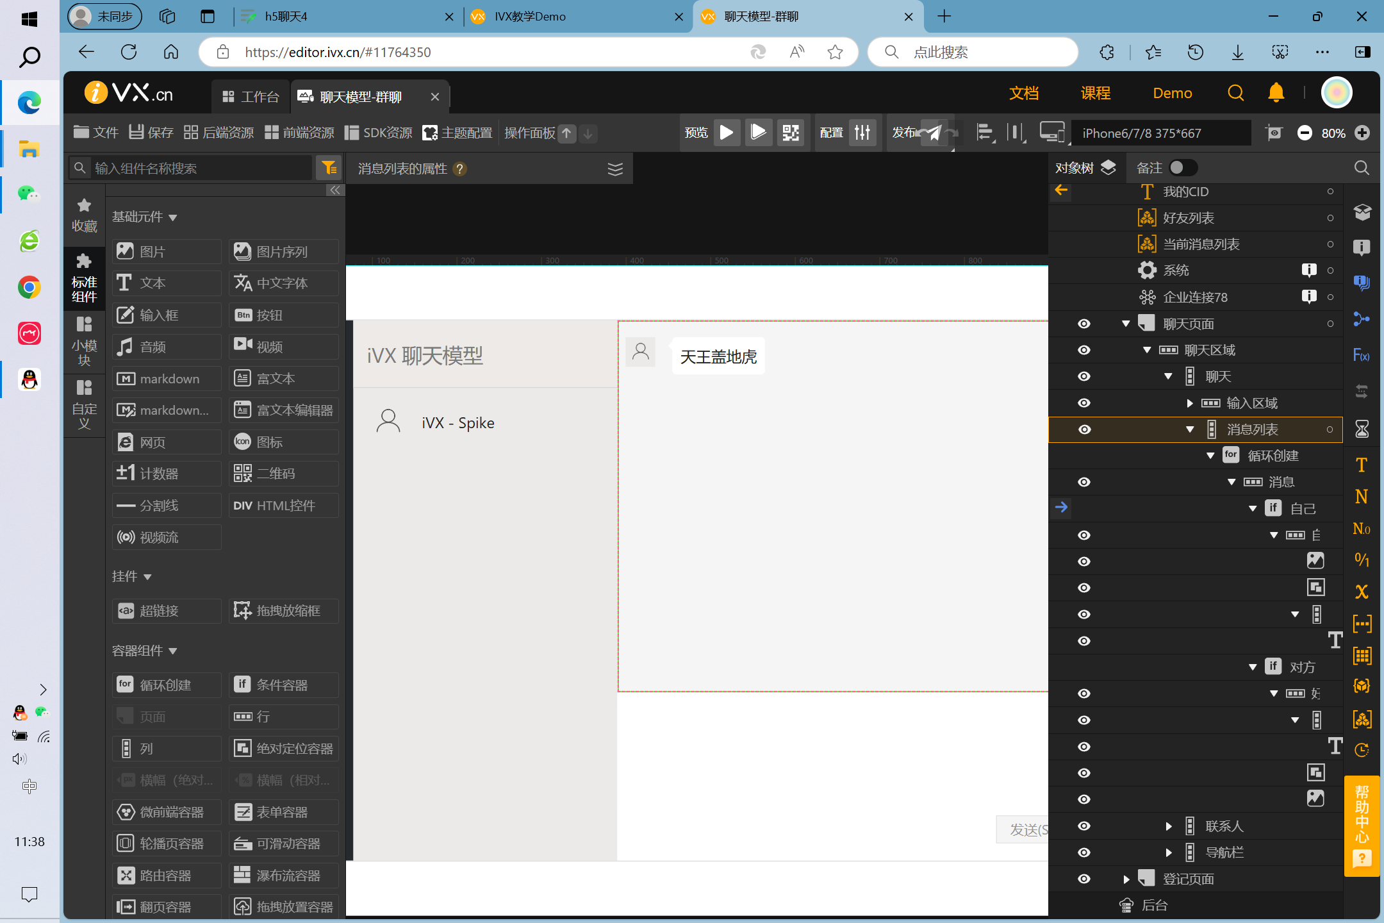
Task: Expand the 输入区域 tree node
Action: pos(1189,403)
